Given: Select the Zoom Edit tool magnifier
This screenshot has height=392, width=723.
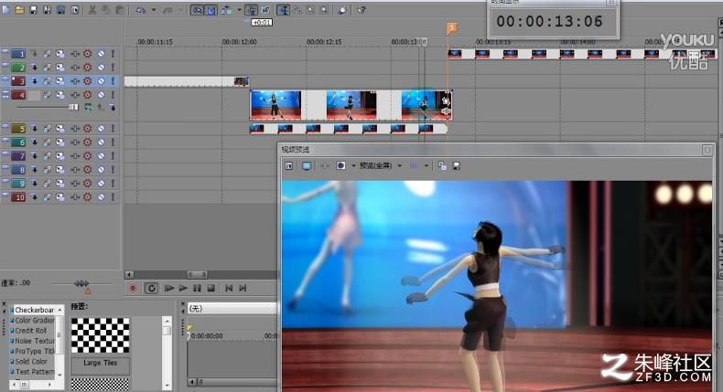Looking at the screenshot, I should click(325, 10).
